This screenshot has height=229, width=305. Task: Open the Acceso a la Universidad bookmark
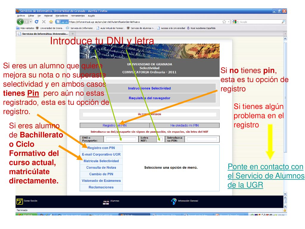click(x=171, y=28)
